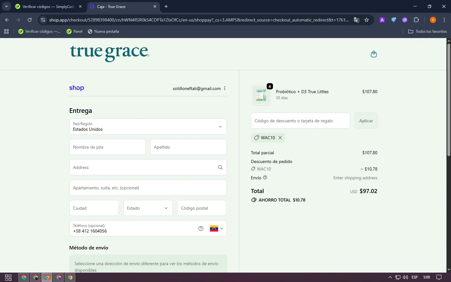Screen dimensions: 451x282
Task: View site information icon in address bar
Action: (43, 20)
